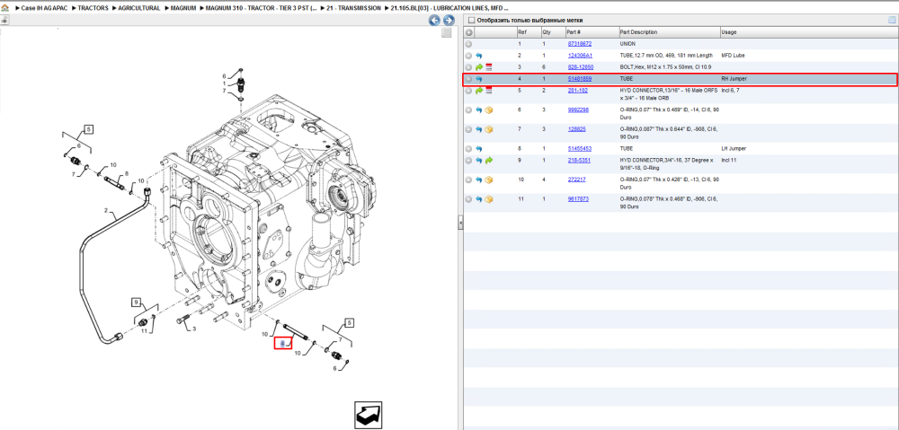The width and height of the screenshot is (899, 430).
Task: Click yellow box icon in row 9617873
Action: click(x=489, y=199)
